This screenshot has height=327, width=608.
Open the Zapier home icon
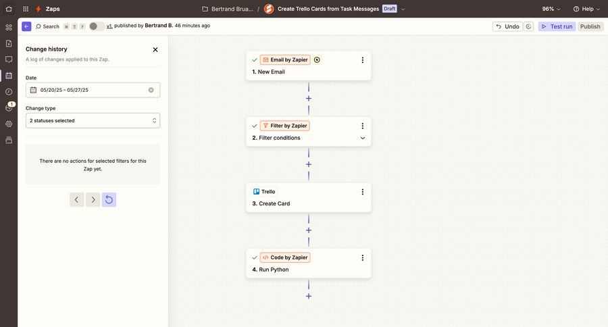click(x=9, y=9)
